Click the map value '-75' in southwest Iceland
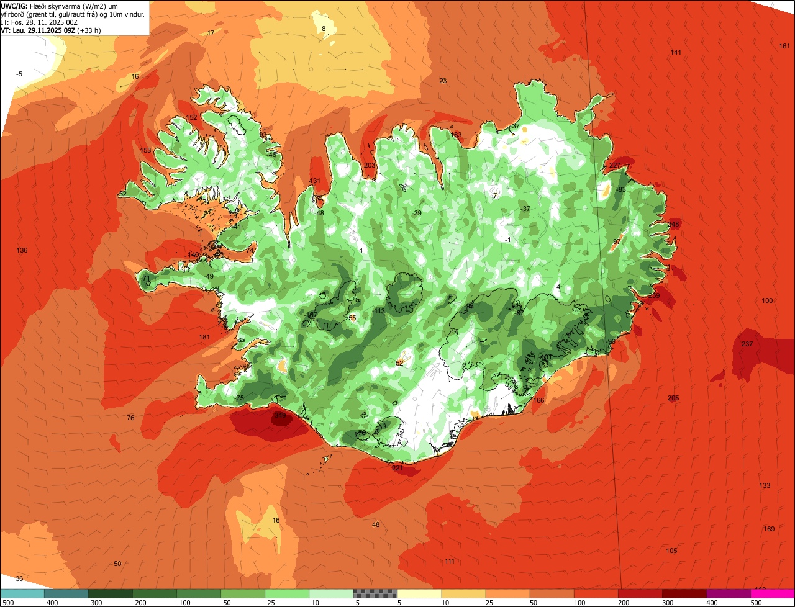Viewport: 795px width, 607px height. pos(239,398)
